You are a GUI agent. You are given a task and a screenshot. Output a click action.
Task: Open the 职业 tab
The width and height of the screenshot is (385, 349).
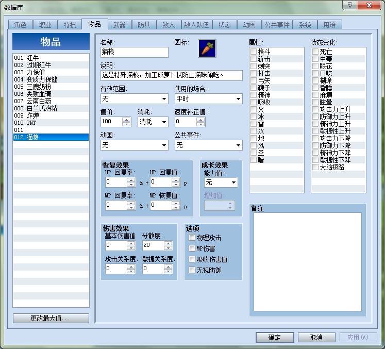45,25
